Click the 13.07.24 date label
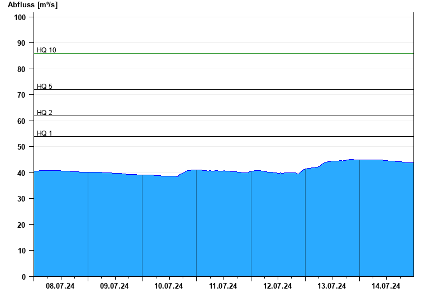 point(332,286)
